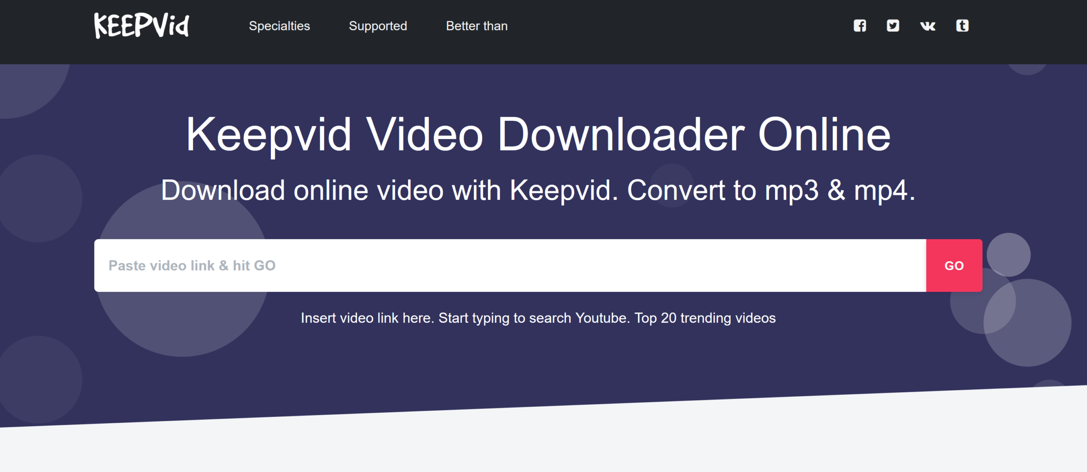Viewport: 1087px width, 472px height.
Task: Focus the Paste video link input field
Action: point(510,265)
